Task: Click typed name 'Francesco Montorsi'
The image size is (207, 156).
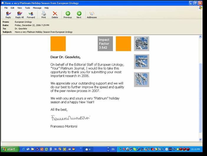Action: click(x=64, y=126)
